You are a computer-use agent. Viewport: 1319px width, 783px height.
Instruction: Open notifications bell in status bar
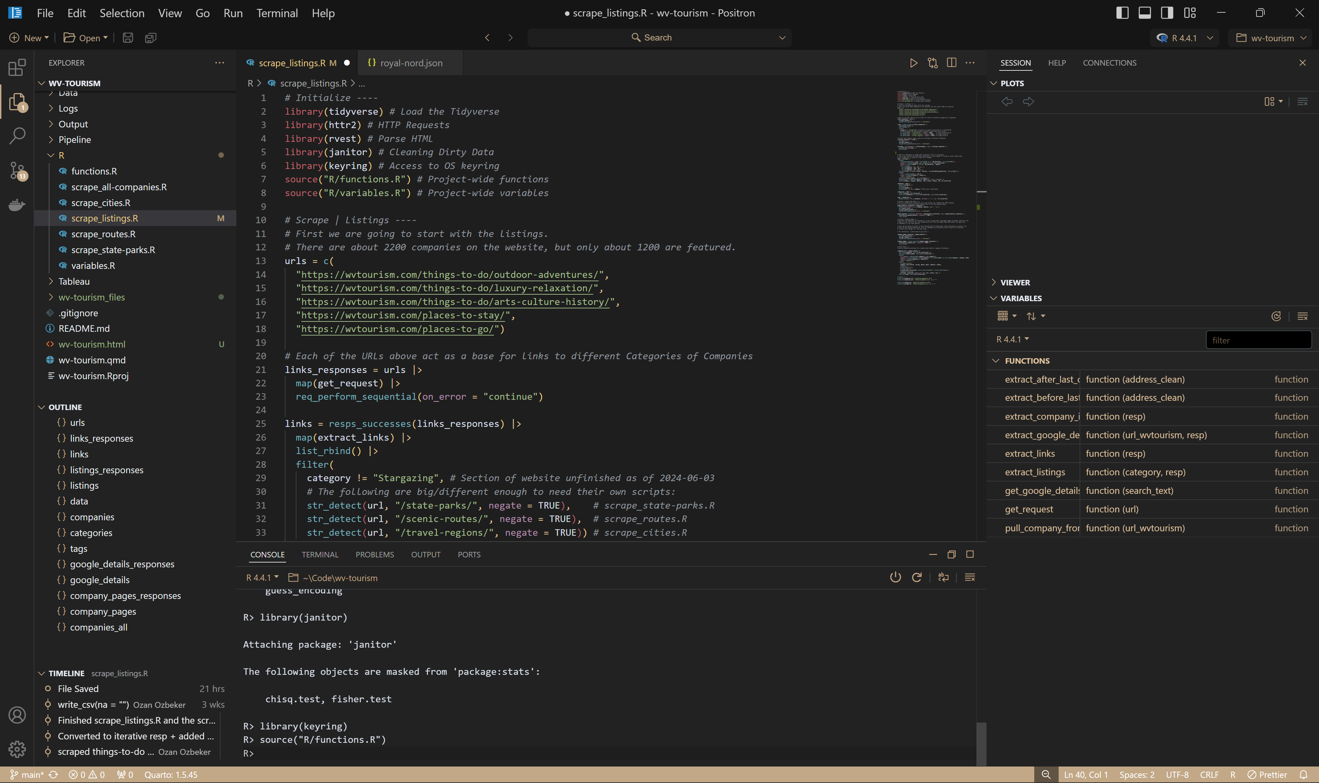tap(1303, 774)
